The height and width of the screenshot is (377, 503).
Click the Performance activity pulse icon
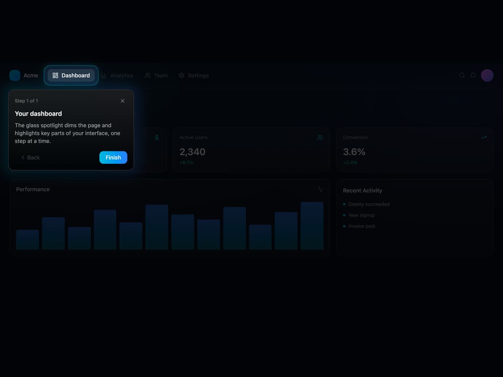click(x=320, y=189)
